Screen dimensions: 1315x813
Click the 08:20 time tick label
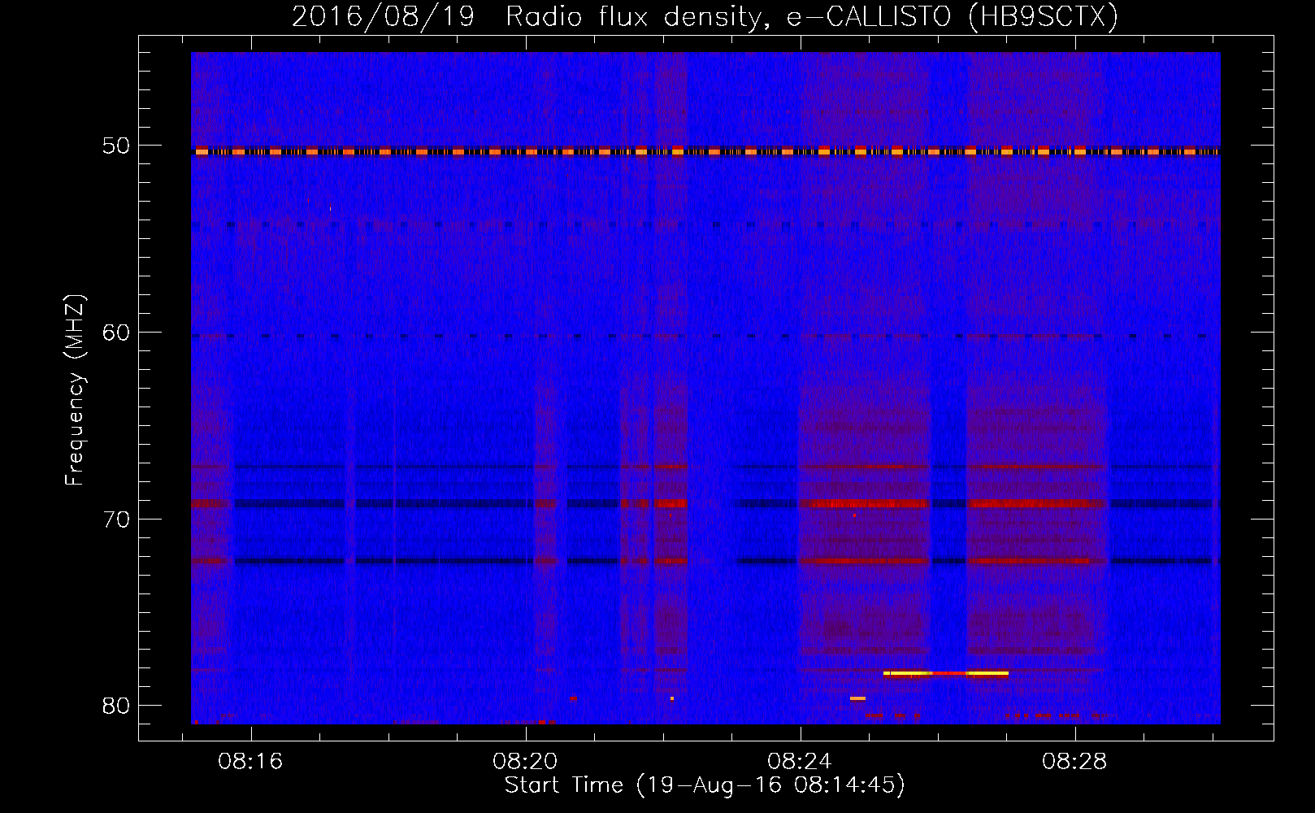pyautogui.click(x=525, y=762)
